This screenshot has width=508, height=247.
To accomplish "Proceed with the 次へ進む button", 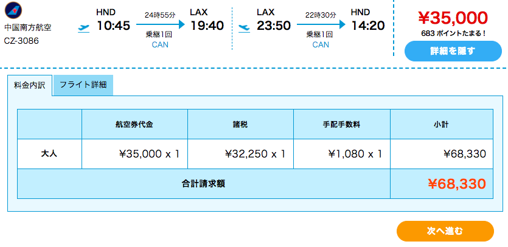I will coord(445,231).
